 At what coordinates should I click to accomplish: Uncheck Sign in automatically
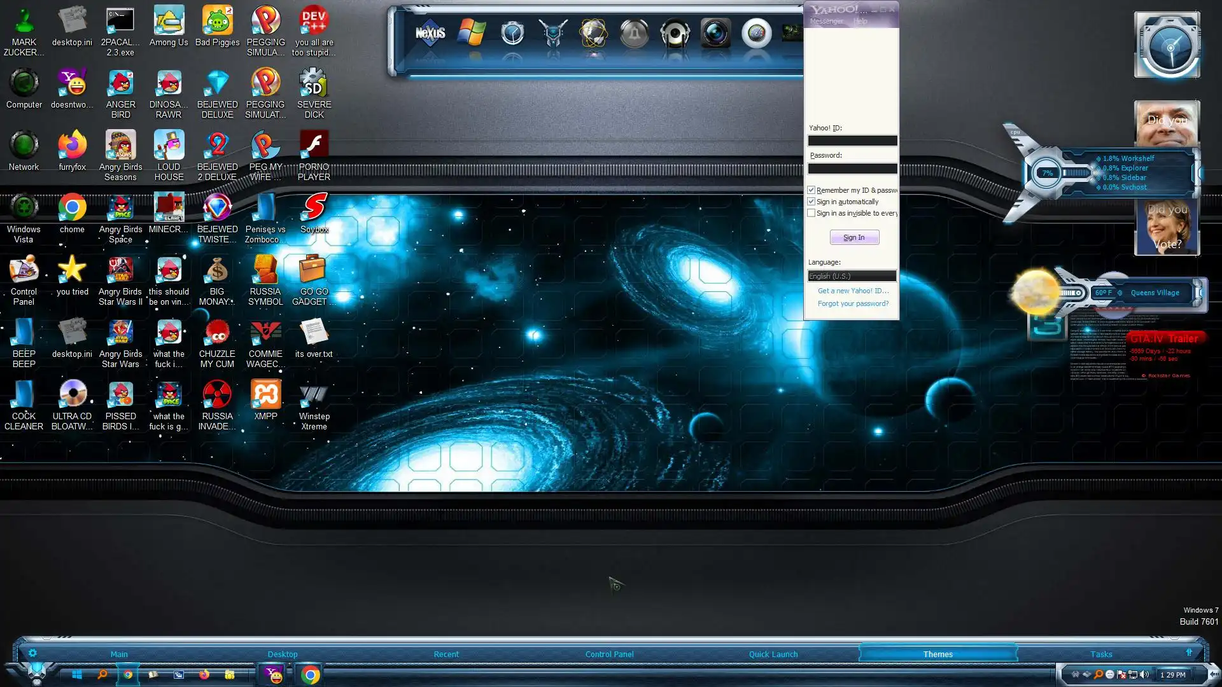click(x=811, y=202)
